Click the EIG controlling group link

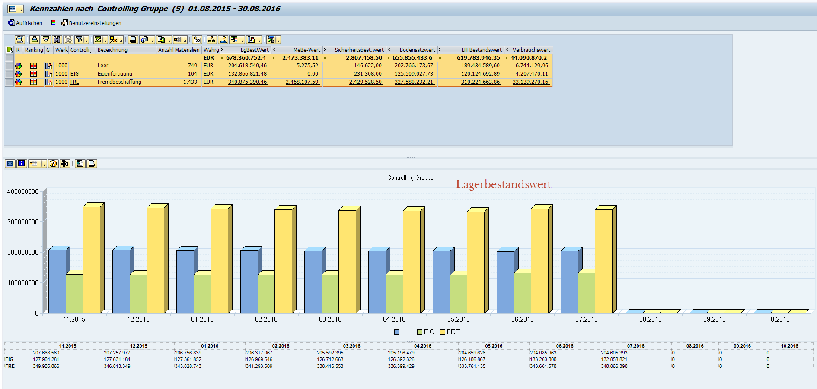click(74, 74)
